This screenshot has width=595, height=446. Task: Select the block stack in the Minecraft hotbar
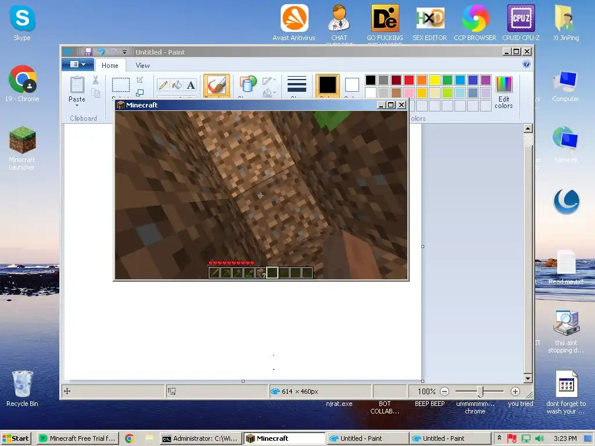[x=261, y=273]
